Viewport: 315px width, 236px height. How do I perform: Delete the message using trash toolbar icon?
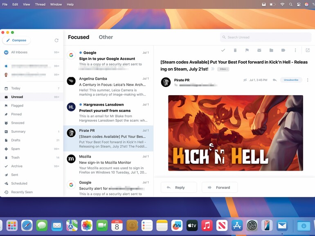pyautogui.click(x=235, y=50)
